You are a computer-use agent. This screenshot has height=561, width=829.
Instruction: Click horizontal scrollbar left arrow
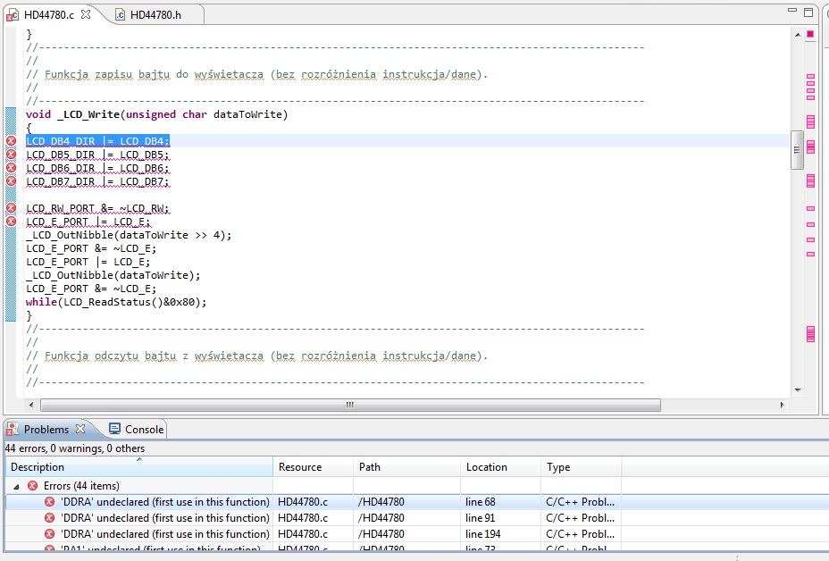coord(31,405)
